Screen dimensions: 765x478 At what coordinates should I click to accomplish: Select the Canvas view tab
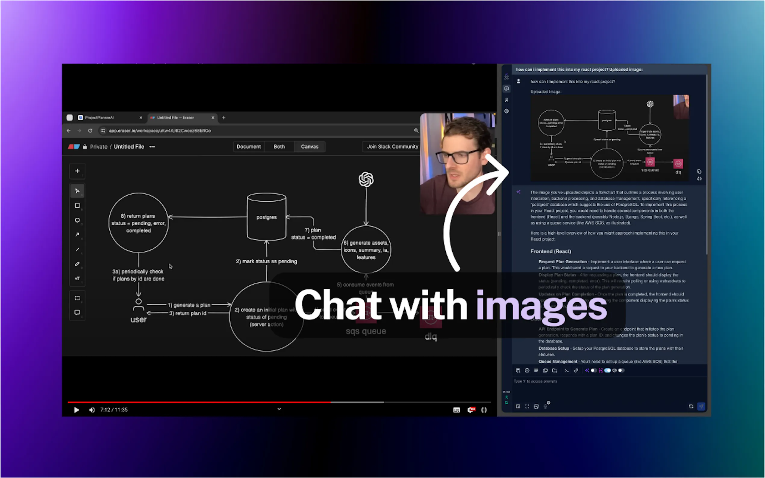(x=310, y=147)
